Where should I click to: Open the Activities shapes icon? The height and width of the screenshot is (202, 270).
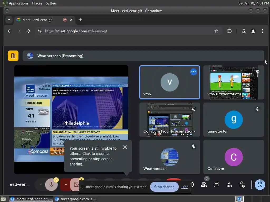click(229, 185)
